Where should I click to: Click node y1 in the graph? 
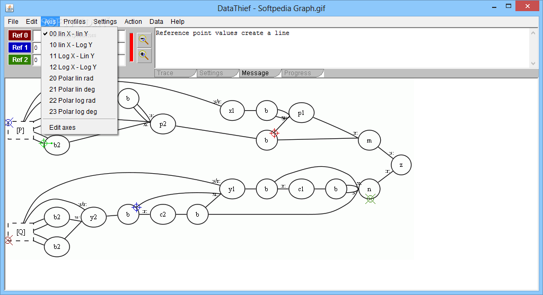pos(232,189)
